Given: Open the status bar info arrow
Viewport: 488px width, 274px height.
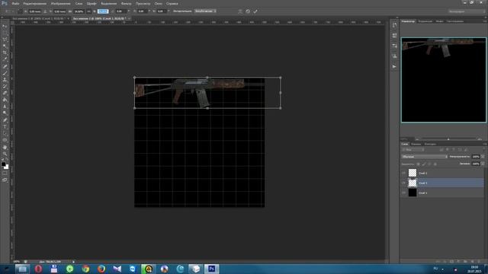Looking at the screenshot, I should (x=73, y=262).
